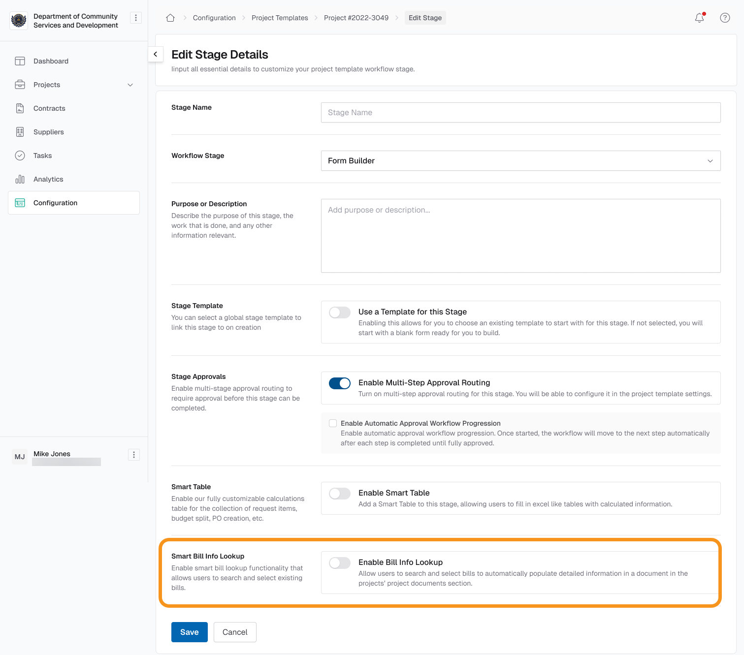Click into the Stage Name field

520,113
